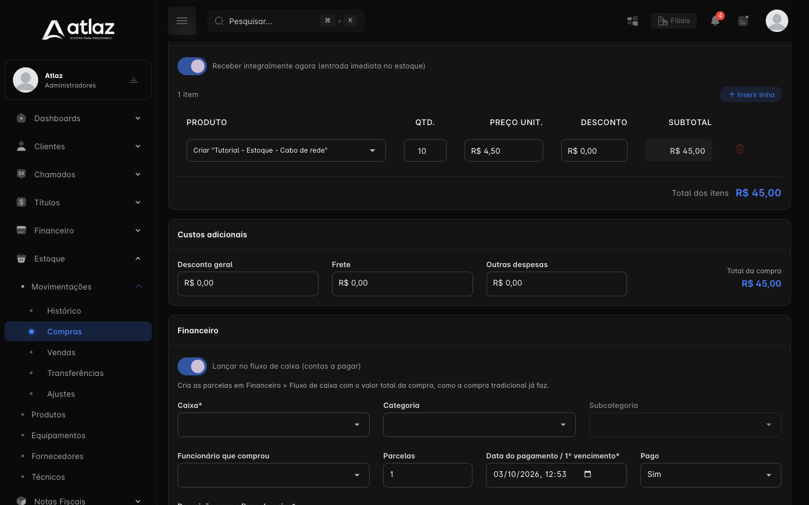Focus the Pesquisar search box
809x505 pixels.
[x=286, y=21]
